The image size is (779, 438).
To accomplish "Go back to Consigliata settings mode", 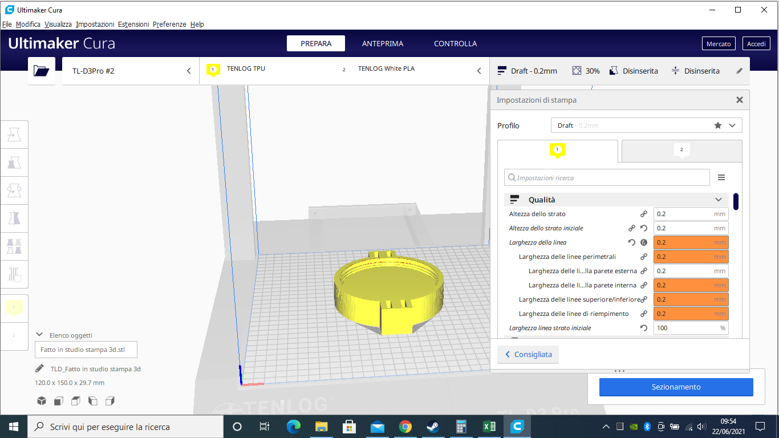I will click(x=528, y=355).
